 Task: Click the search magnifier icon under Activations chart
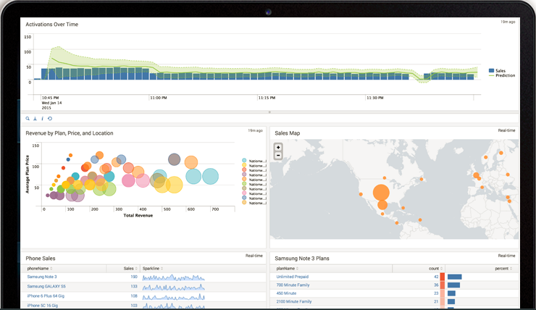tap(28, 118)
